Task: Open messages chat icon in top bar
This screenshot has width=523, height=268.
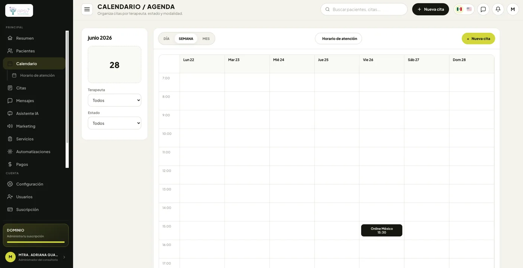Action: coord(483,9)
